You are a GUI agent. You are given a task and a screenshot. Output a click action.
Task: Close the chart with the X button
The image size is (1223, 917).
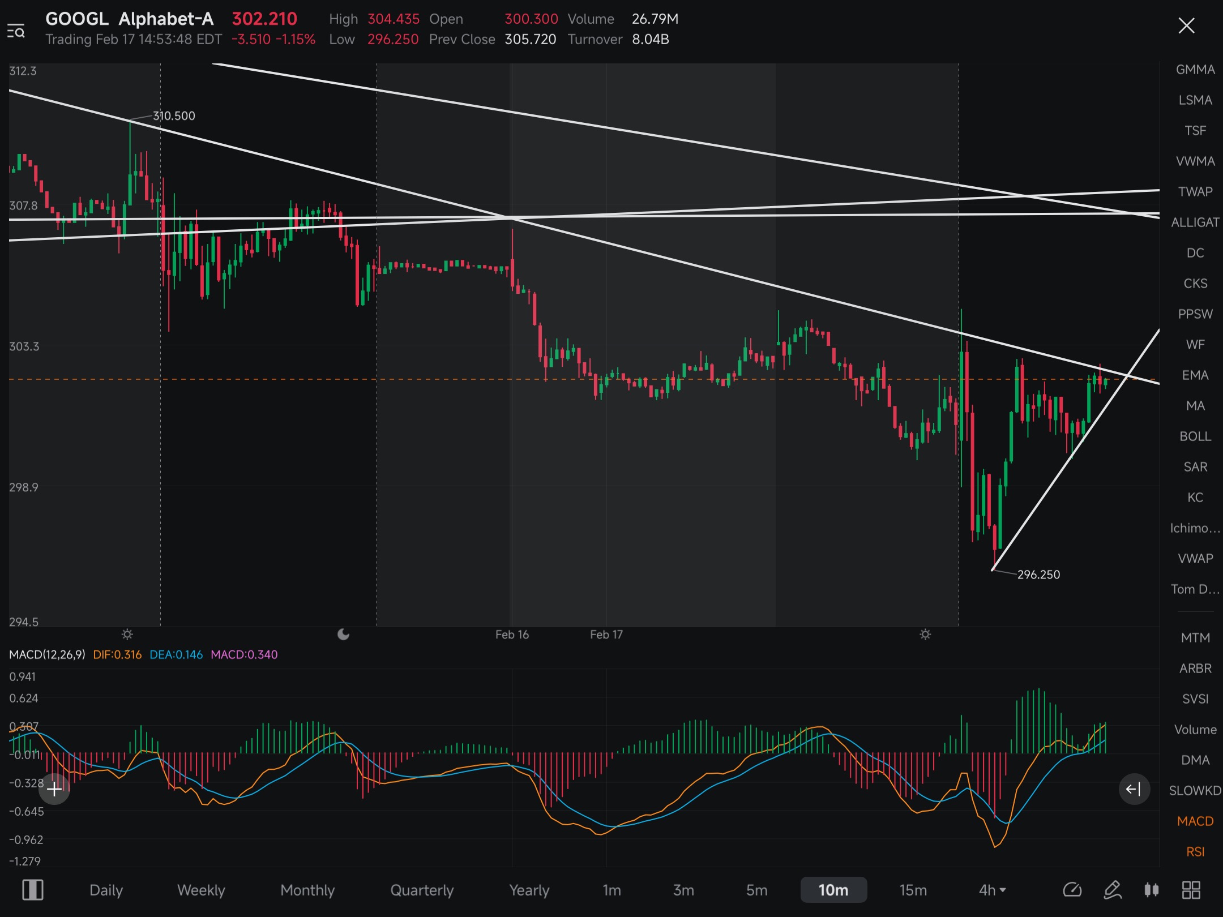[1186, 25]
